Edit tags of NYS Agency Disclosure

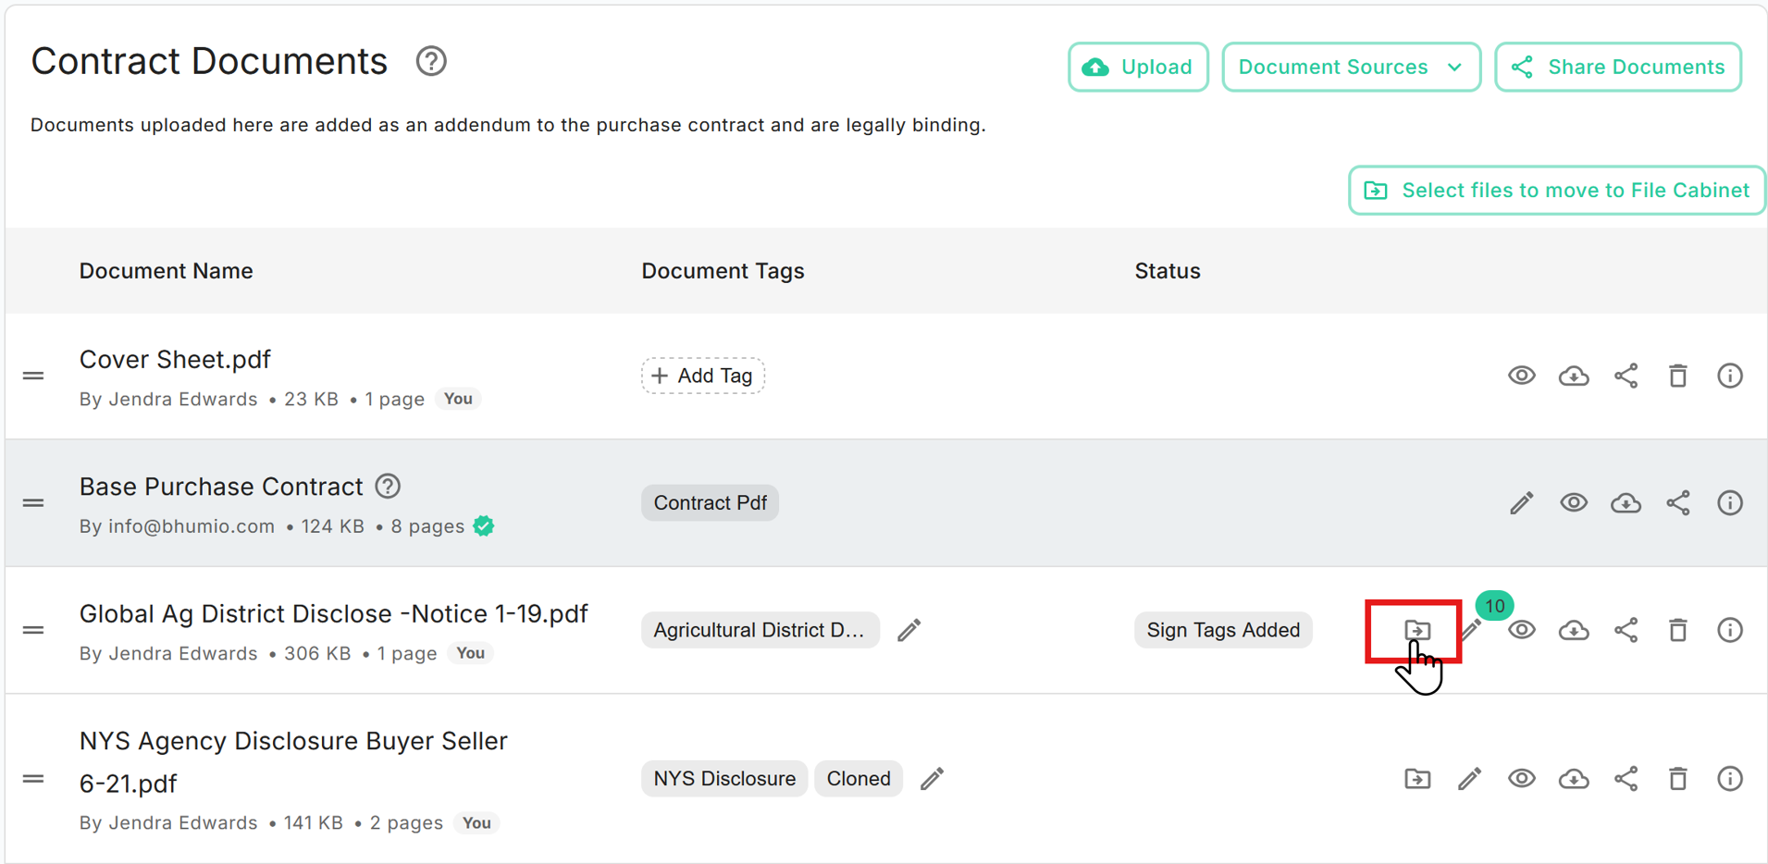(933, 779)
